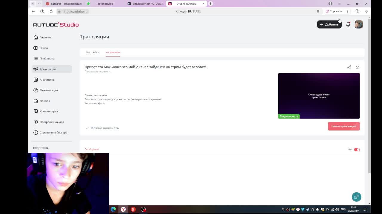Click the Предпросмотр green label
The height and width of the screenshot is (214, 382).
289,116
